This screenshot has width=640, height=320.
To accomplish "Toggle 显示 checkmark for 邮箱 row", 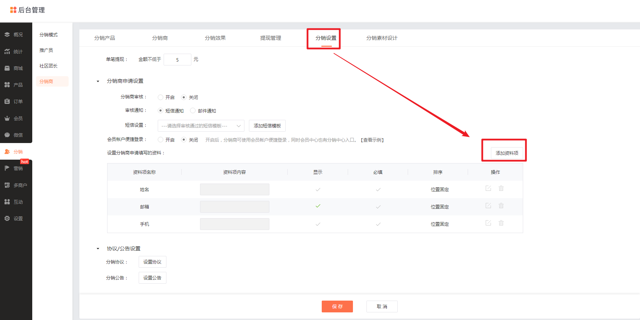I will [x=318, y=206].
